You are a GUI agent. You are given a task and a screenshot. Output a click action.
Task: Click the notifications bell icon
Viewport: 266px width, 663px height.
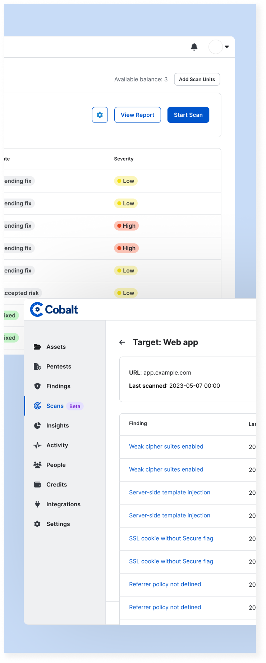coord(194,47)
